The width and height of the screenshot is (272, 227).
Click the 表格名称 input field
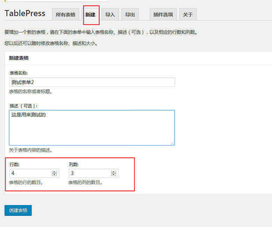[x=92, y=82]
